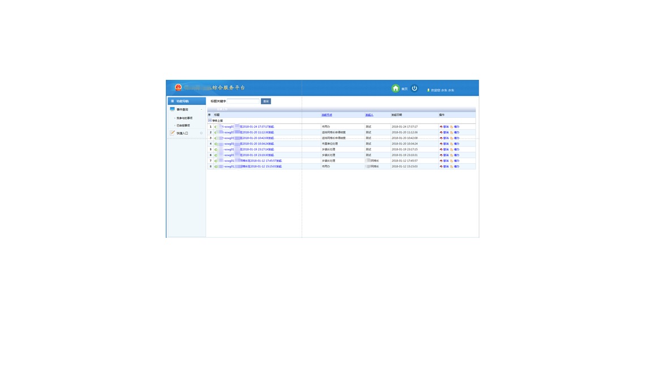Collapse the 事件查询 sidebar section
The image size is (652, 367).
click(x=201, y=109)
